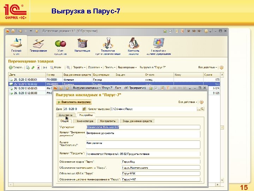Viewport: 254px width, 191px height.
Task: Open Все действия menu in Выгрузка dialog
Action: 188,102
